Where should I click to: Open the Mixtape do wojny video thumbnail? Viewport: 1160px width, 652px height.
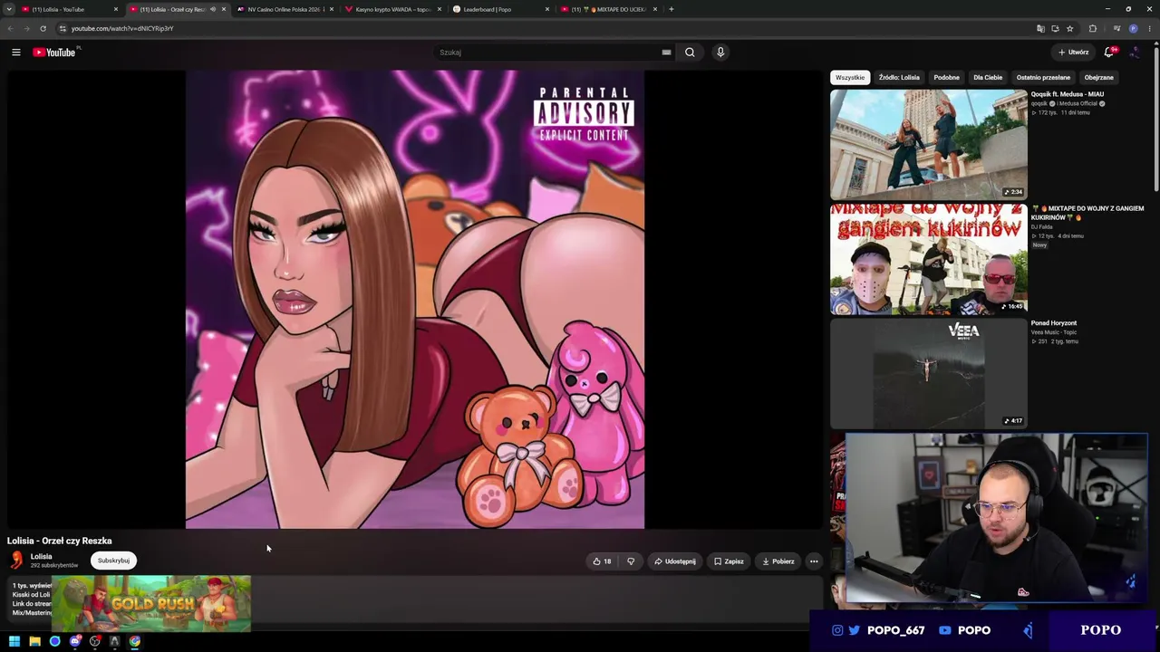(x=929, y=259)
